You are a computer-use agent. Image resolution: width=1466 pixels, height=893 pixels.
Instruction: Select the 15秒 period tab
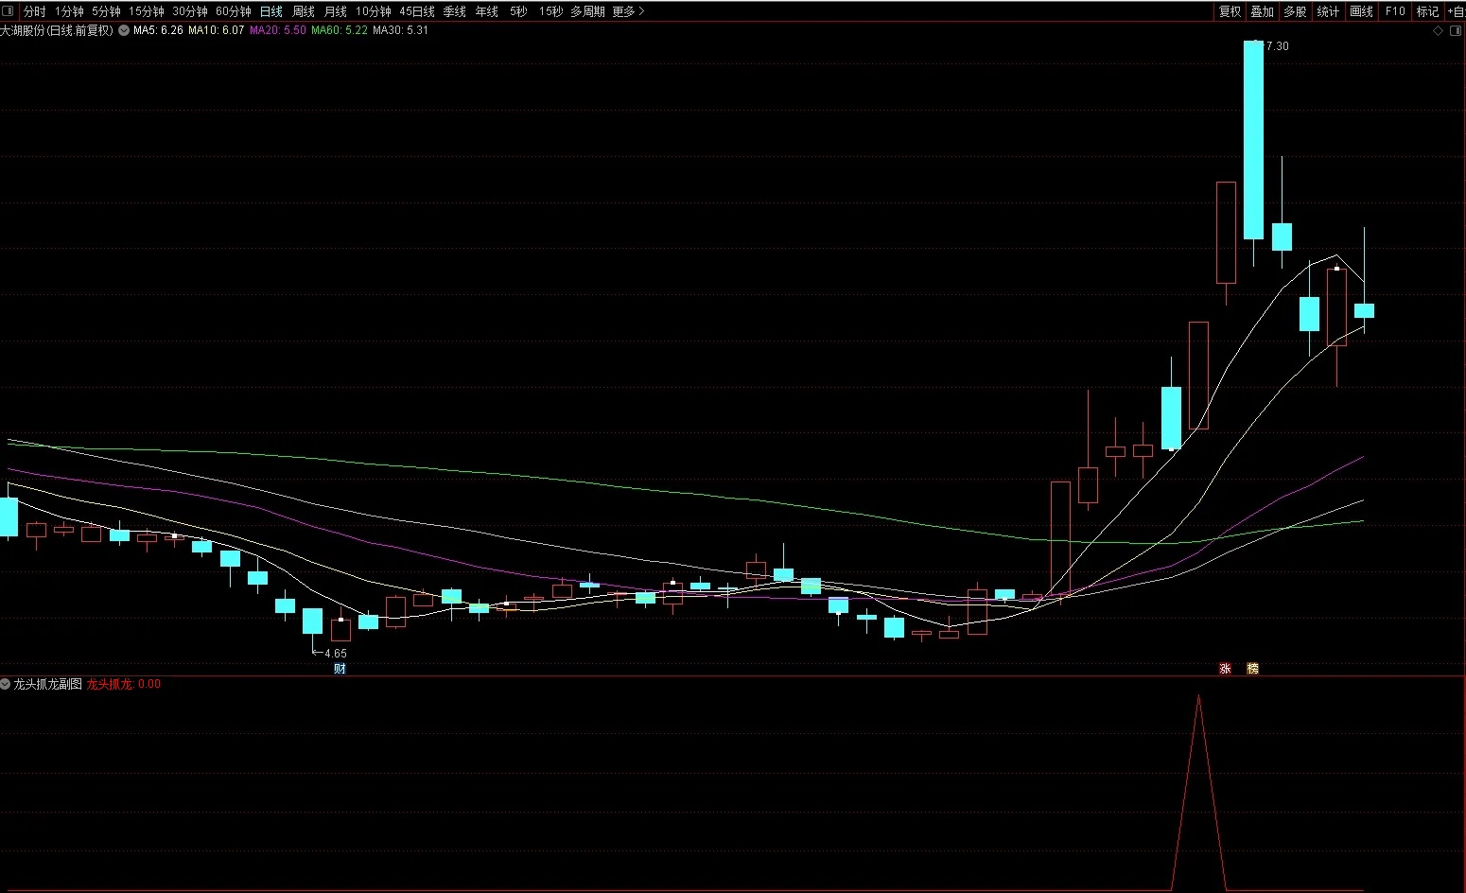550,11
